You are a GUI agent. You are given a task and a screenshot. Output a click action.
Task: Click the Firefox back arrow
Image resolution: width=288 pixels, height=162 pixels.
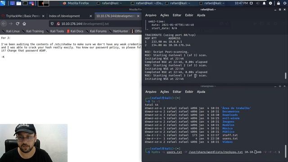pos(4,24)
